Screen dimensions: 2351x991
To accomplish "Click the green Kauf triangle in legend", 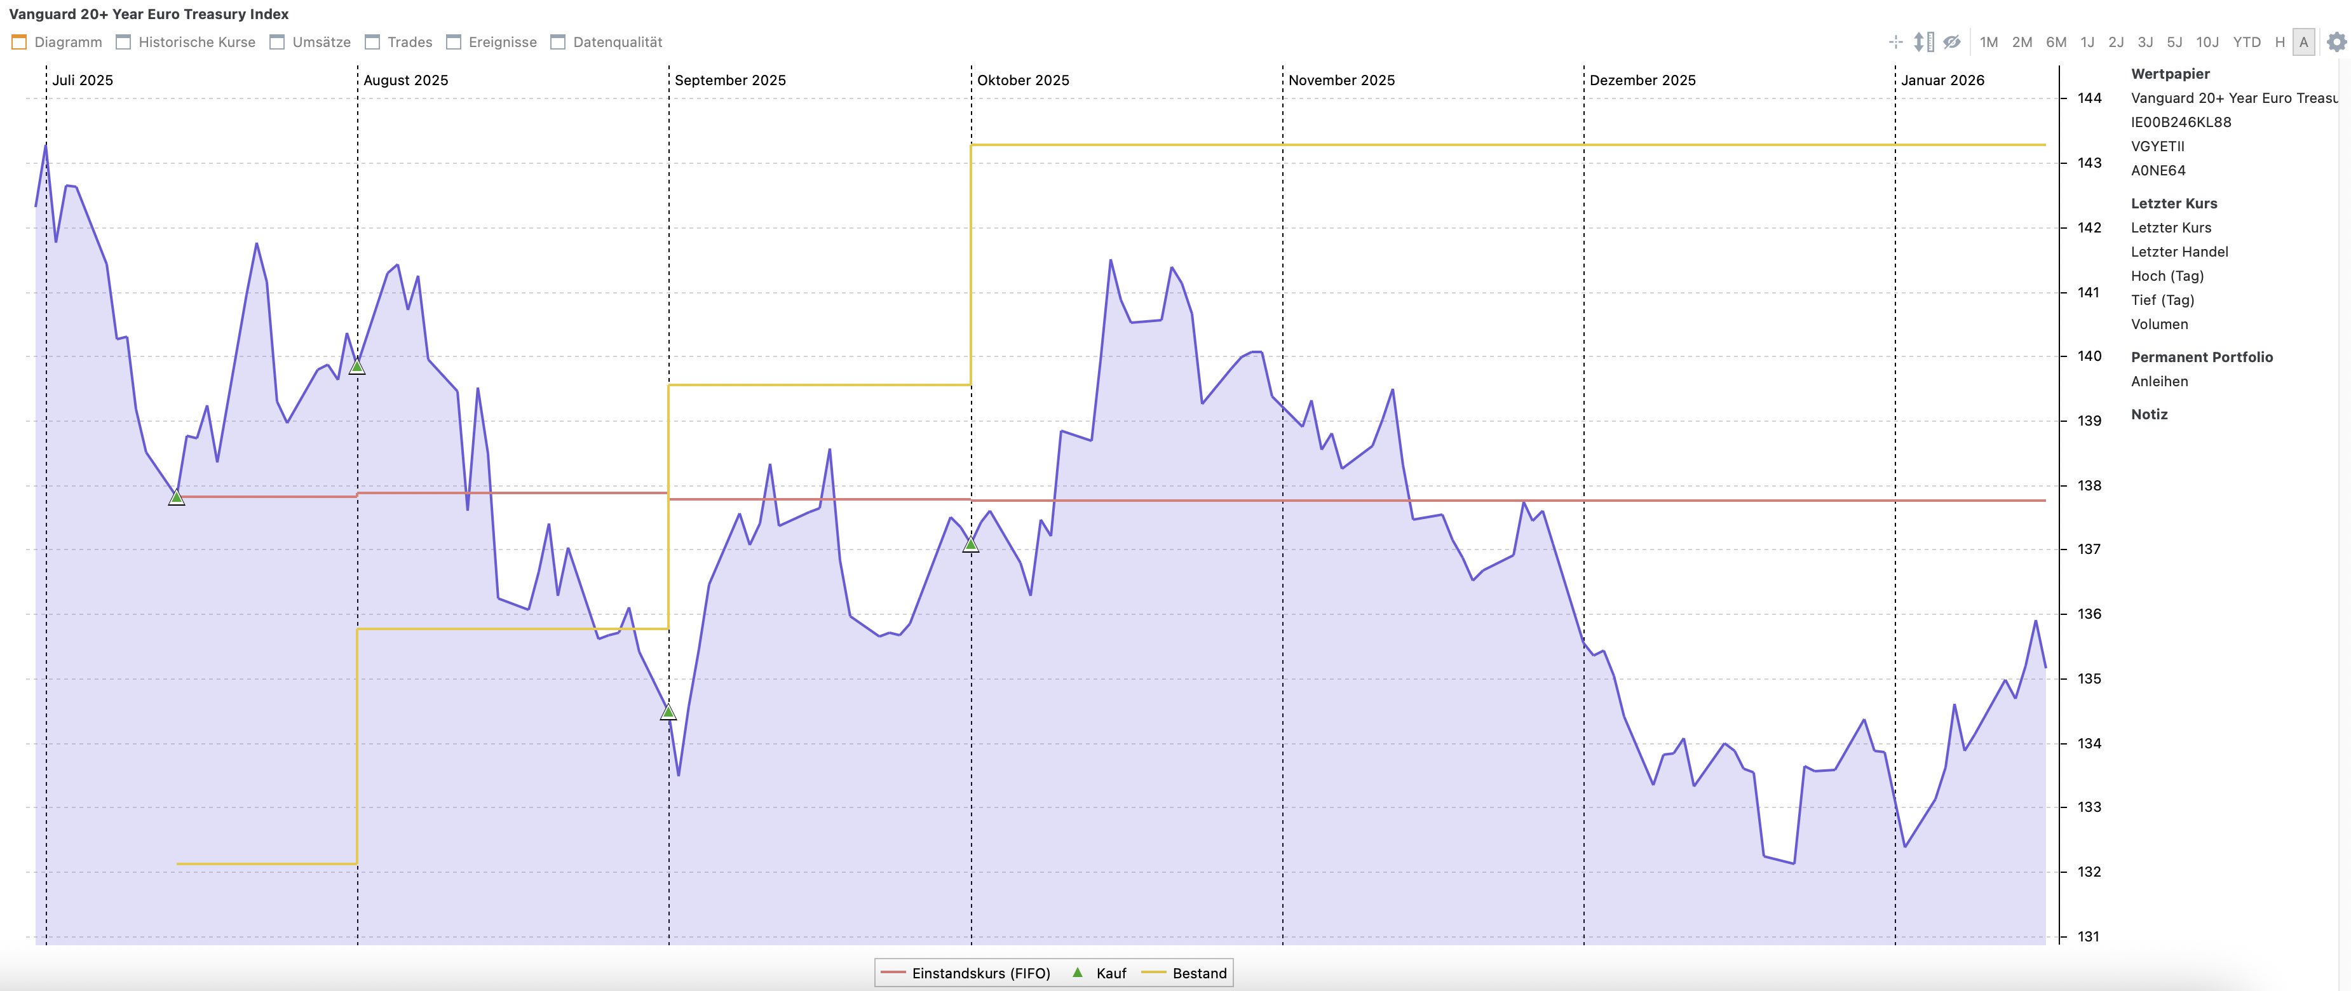I will point(1077,973).
